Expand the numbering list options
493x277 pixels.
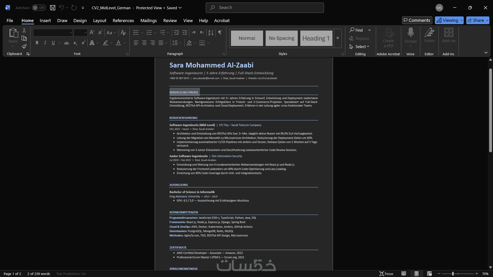155,33
